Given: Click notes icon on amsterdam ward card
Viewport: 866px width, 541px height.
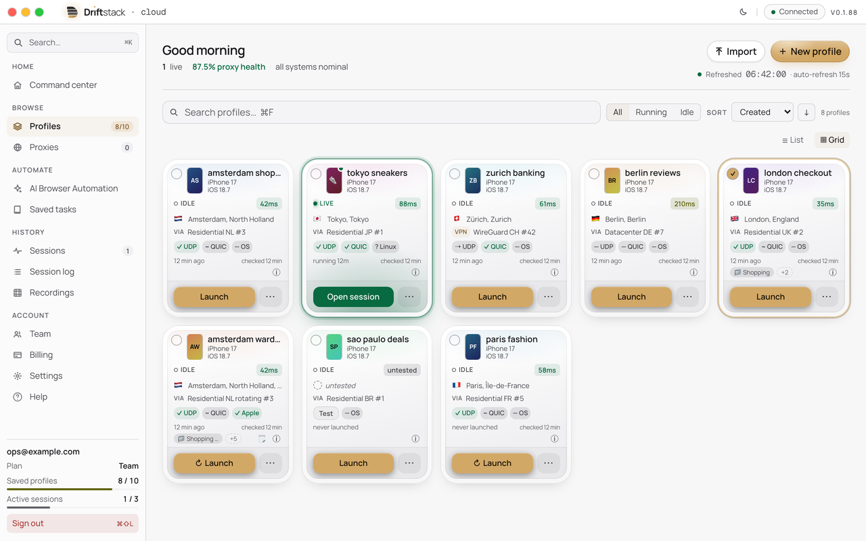Looking at the screenshot, I should click(x=262, y=439).
